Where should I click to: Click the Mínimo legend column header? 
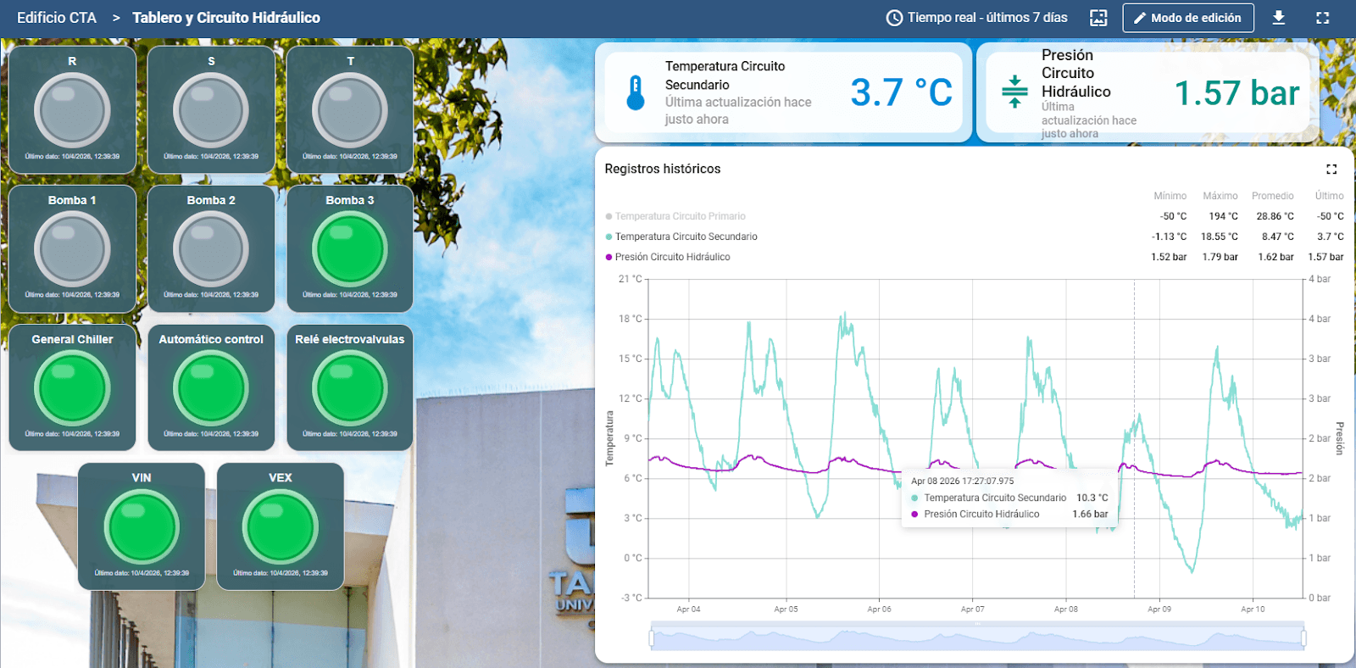(1170, 196)
